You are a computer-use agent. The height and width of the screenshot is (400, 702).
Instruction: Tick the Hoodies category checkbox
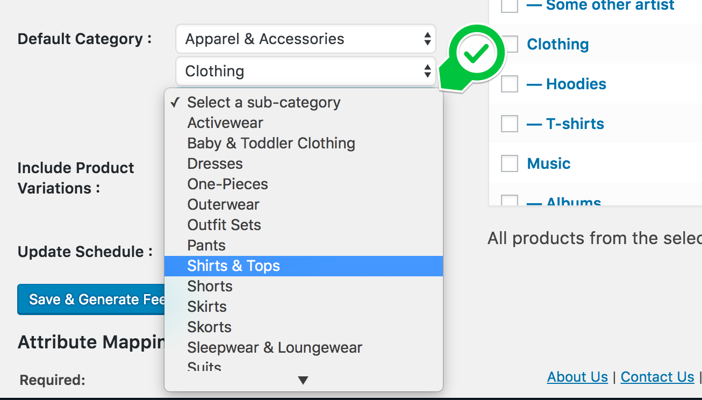[x=510, y=84]
